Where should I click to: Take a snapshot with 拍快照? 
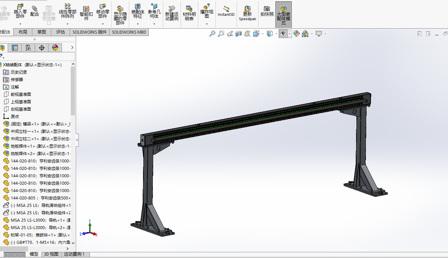(267, 11)
